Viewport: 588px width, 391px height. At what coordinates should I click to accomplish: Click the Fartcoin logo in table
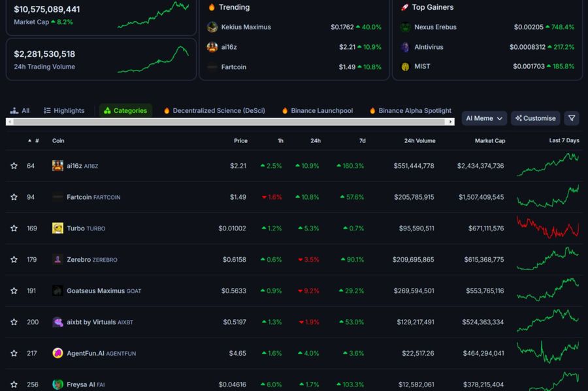pyautogui.click(x=57, y=197)
